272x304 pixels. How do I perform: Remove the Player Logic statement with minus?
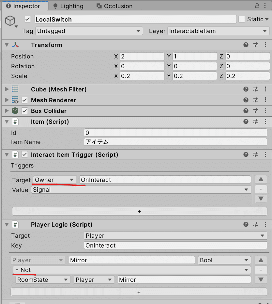click(261, 270)
